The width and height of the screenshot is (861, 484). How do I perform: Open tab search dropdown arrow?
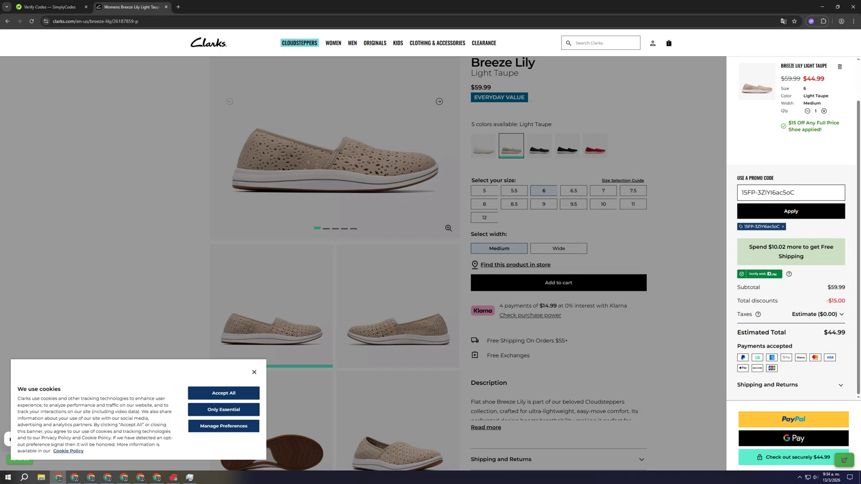coord(6,7)
